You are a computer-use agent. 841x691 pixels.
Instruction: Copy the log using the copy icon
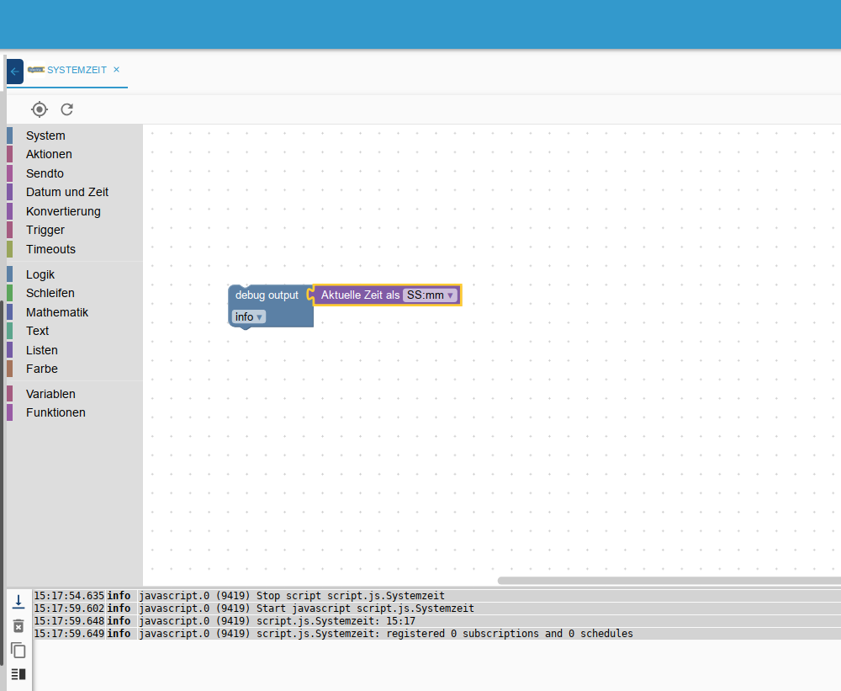tap(18, 650)
